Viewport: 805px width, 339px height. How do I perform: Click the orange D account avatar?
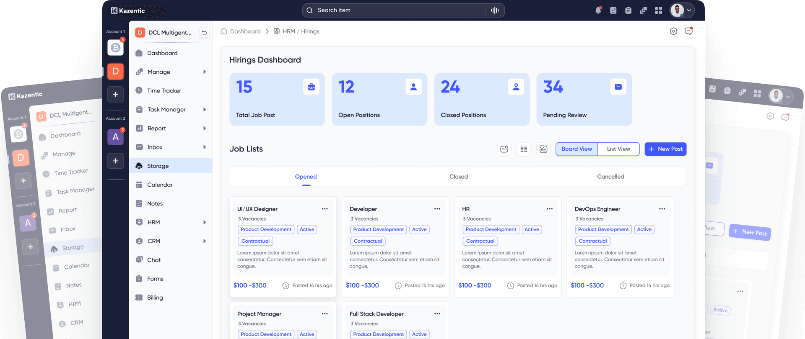115,71
